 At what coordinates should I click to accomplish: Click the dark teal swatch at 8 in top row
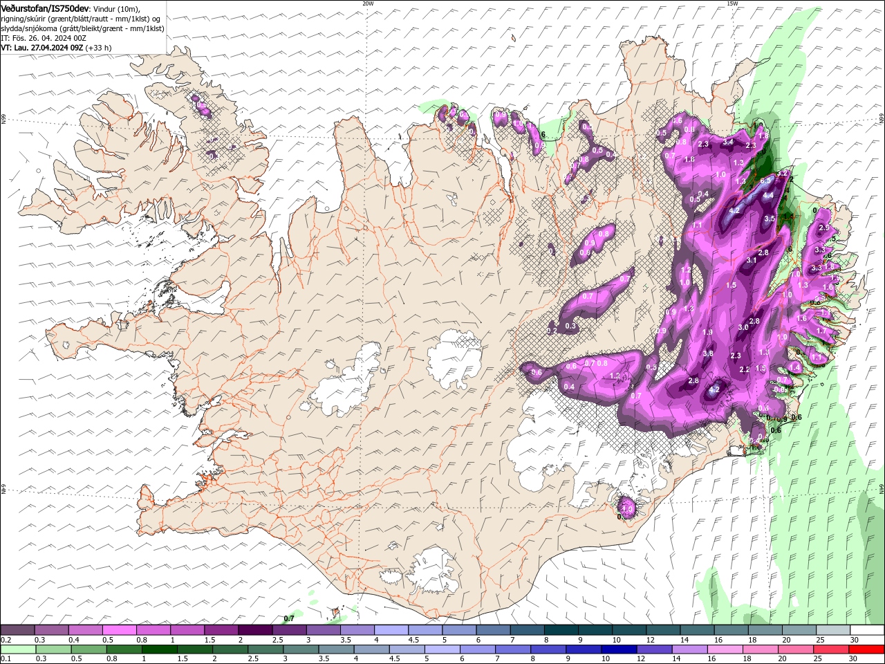pyautogui.click(x=561, y=630)
